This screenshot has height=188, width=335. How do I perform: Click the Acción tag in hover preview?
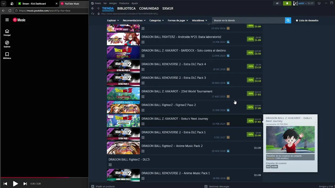click(274, 167)
